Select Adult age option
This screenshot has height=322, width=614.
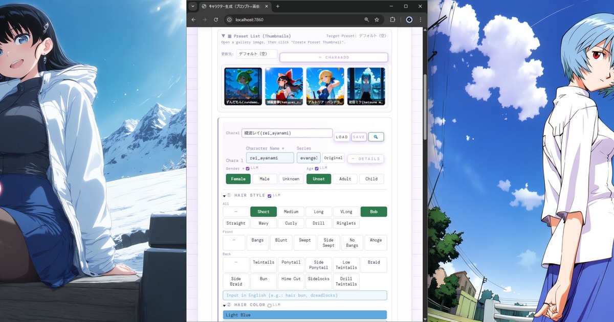click(345, 179)
